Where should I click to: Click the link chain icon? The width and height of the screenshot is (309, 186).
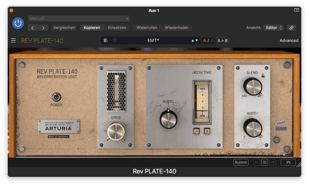point(291,28)
